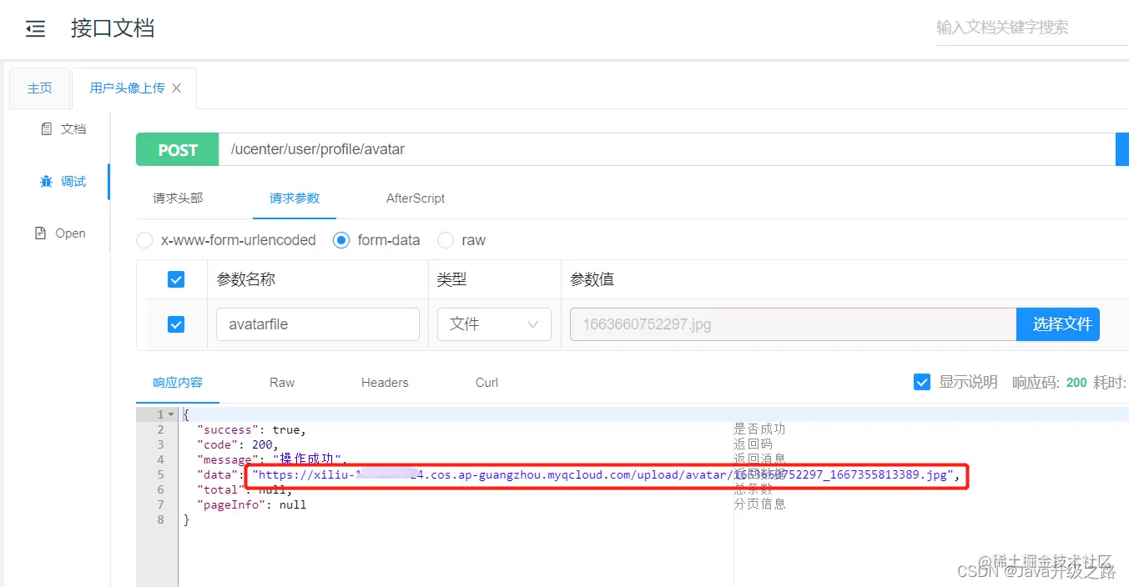Screen dimensions: 1129x587
Task: Click the green POST method badge
Action: point(177,149)
